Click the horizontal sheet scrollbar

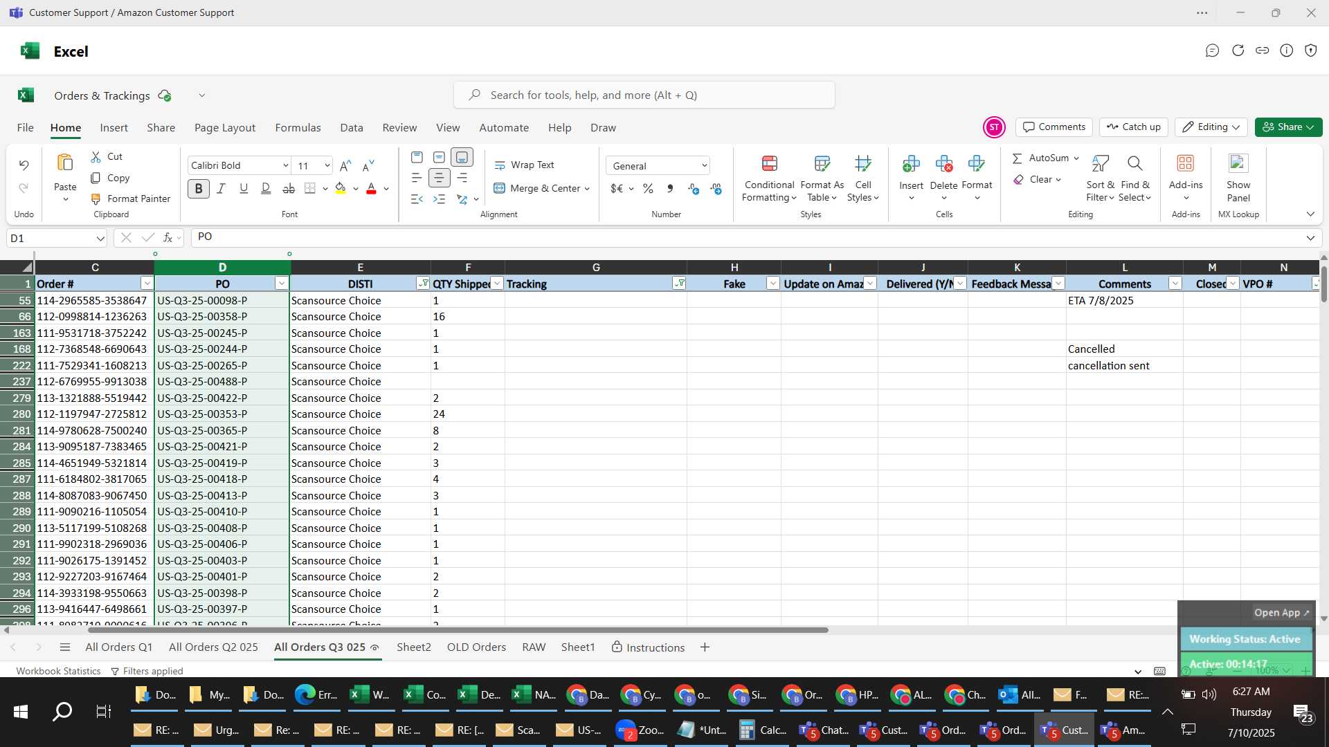[x=457, y=630]
